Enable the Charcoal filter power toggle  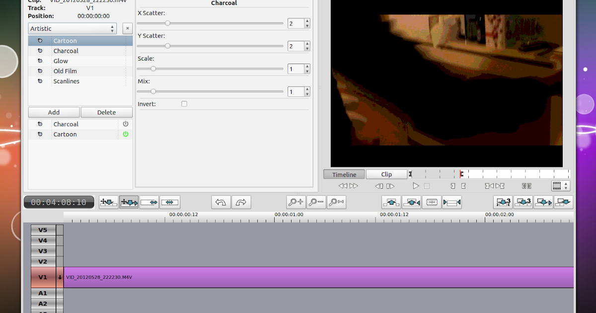pos(125,124)
